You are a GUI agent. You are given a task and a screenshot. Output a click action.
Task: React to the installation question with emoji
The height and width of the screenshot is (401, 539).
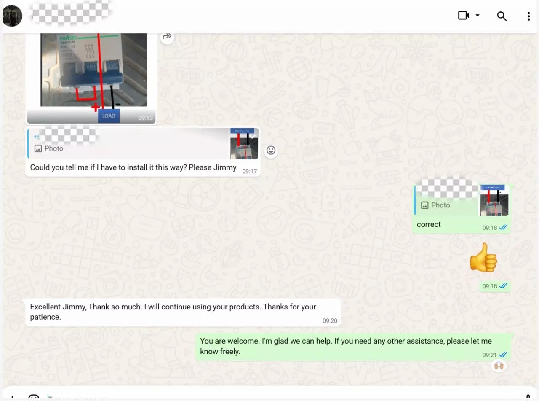271,150
